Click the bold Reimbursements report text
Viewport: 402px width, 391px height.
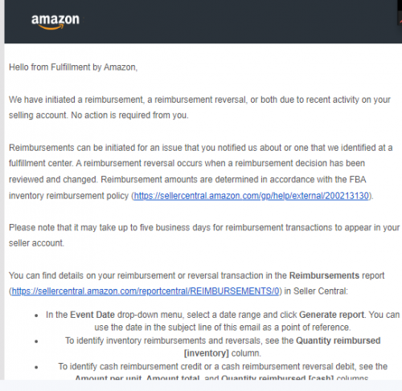coord(324,275)
